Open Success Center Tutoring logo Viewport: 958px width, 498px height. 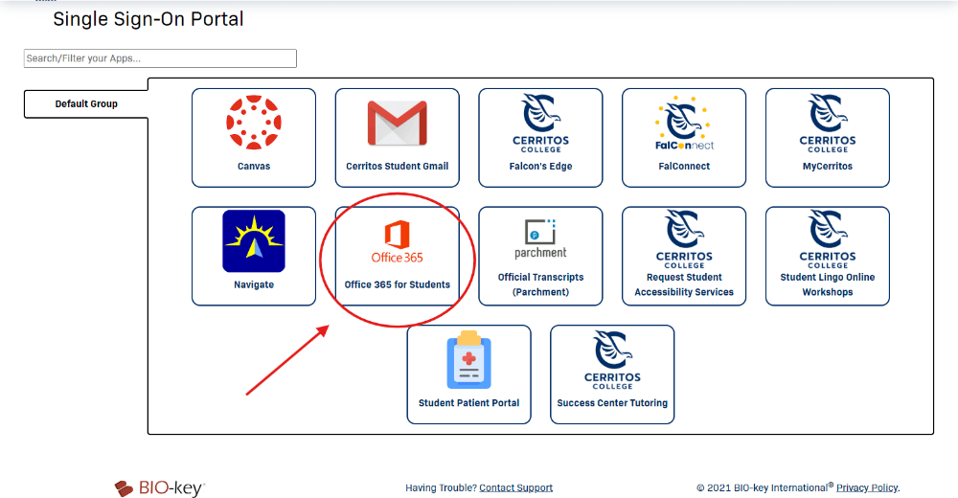point(612,360)
